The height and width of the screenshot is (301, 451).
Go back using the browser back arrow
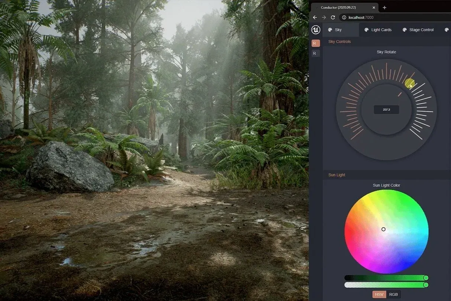coord(315,17)
